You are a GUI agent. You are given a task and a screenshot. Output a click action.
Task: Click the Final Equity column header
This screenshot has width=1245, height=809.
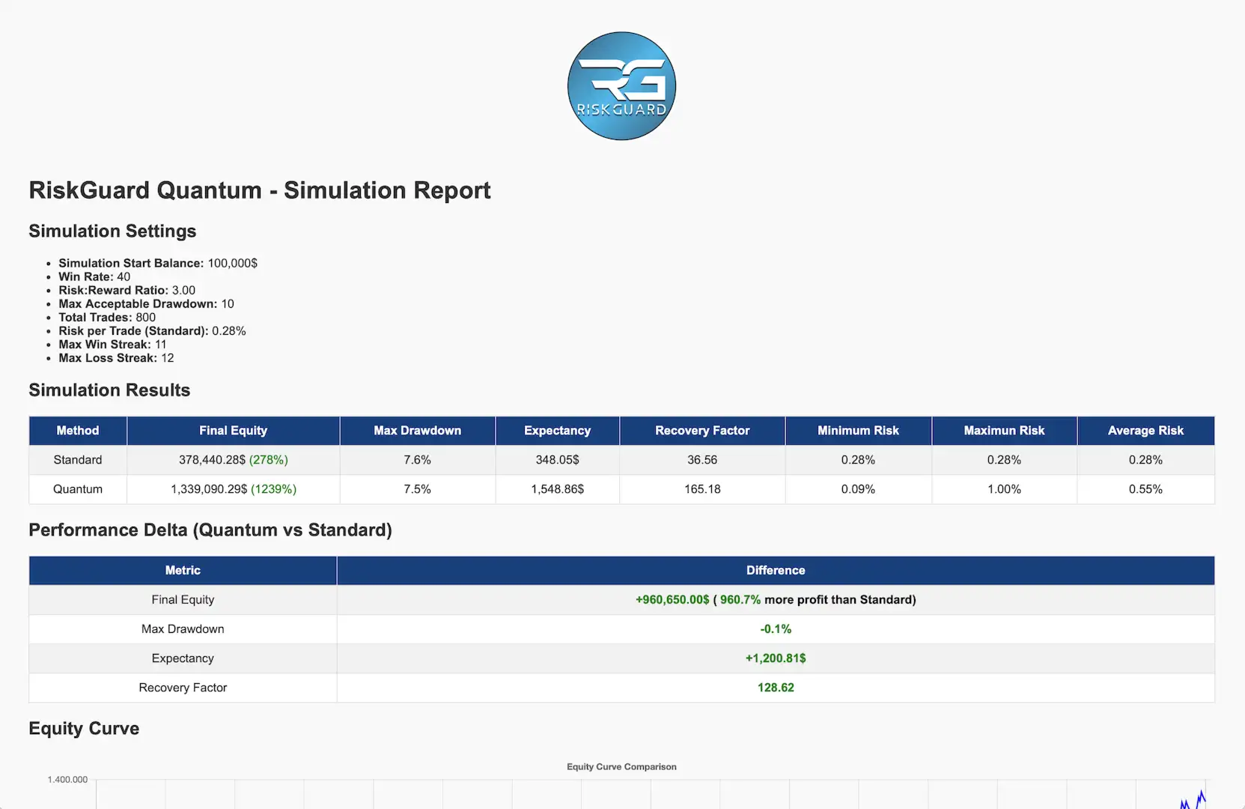tap(233, 430)
